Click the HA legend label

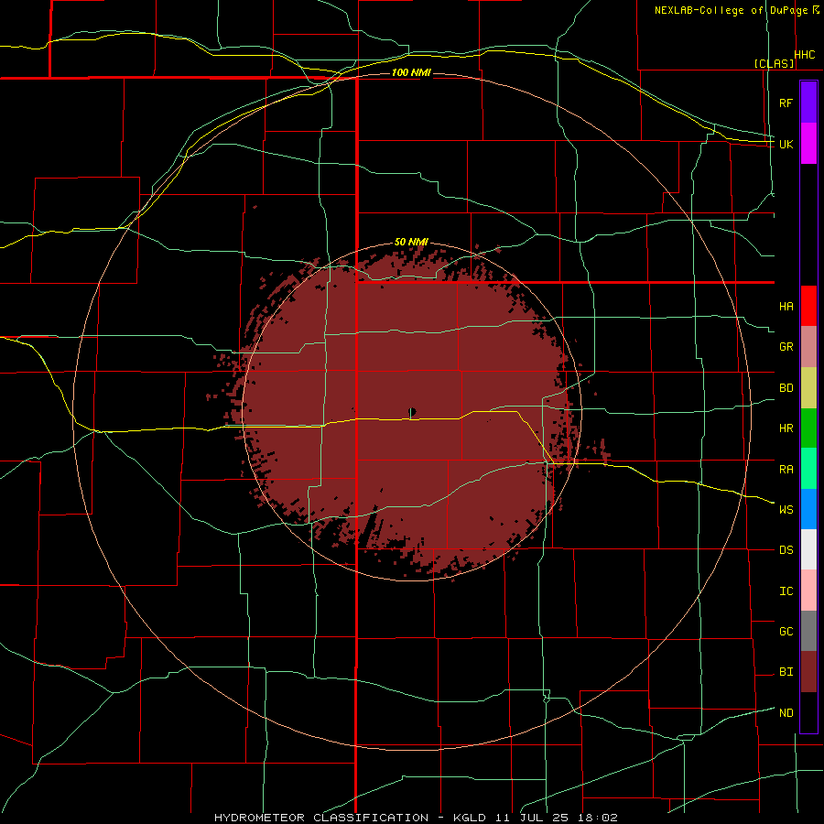point(786,307)
